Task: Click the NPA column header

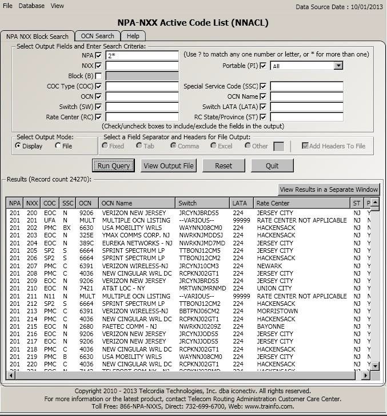Action: (x=15, y=203)
